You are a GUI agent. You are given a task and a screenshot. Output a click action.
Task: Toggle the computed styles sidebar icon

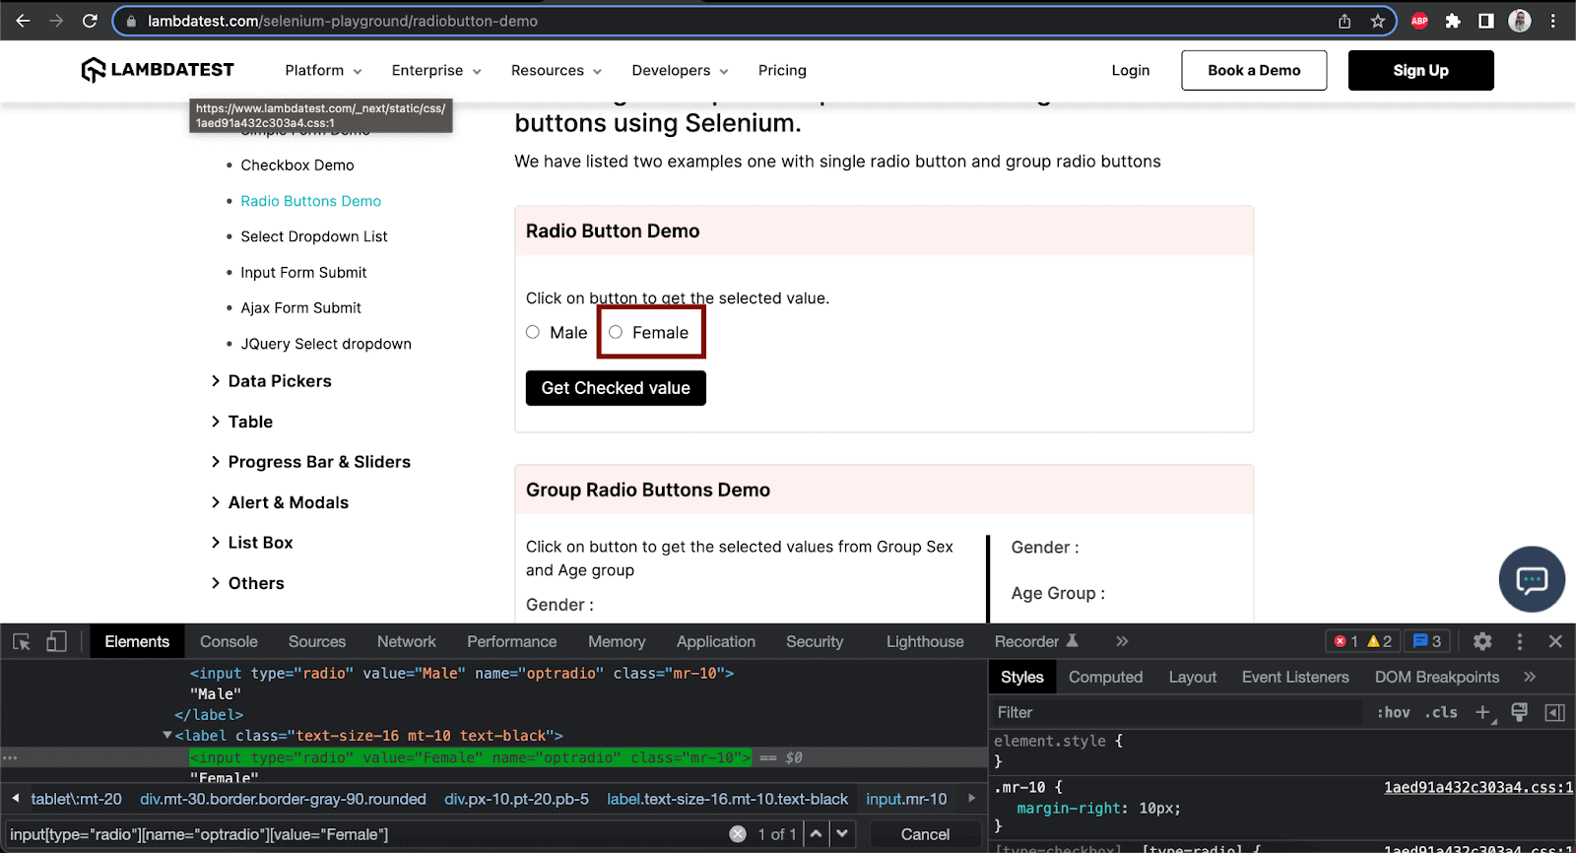pyautogui.click(x=1555, y=712)
